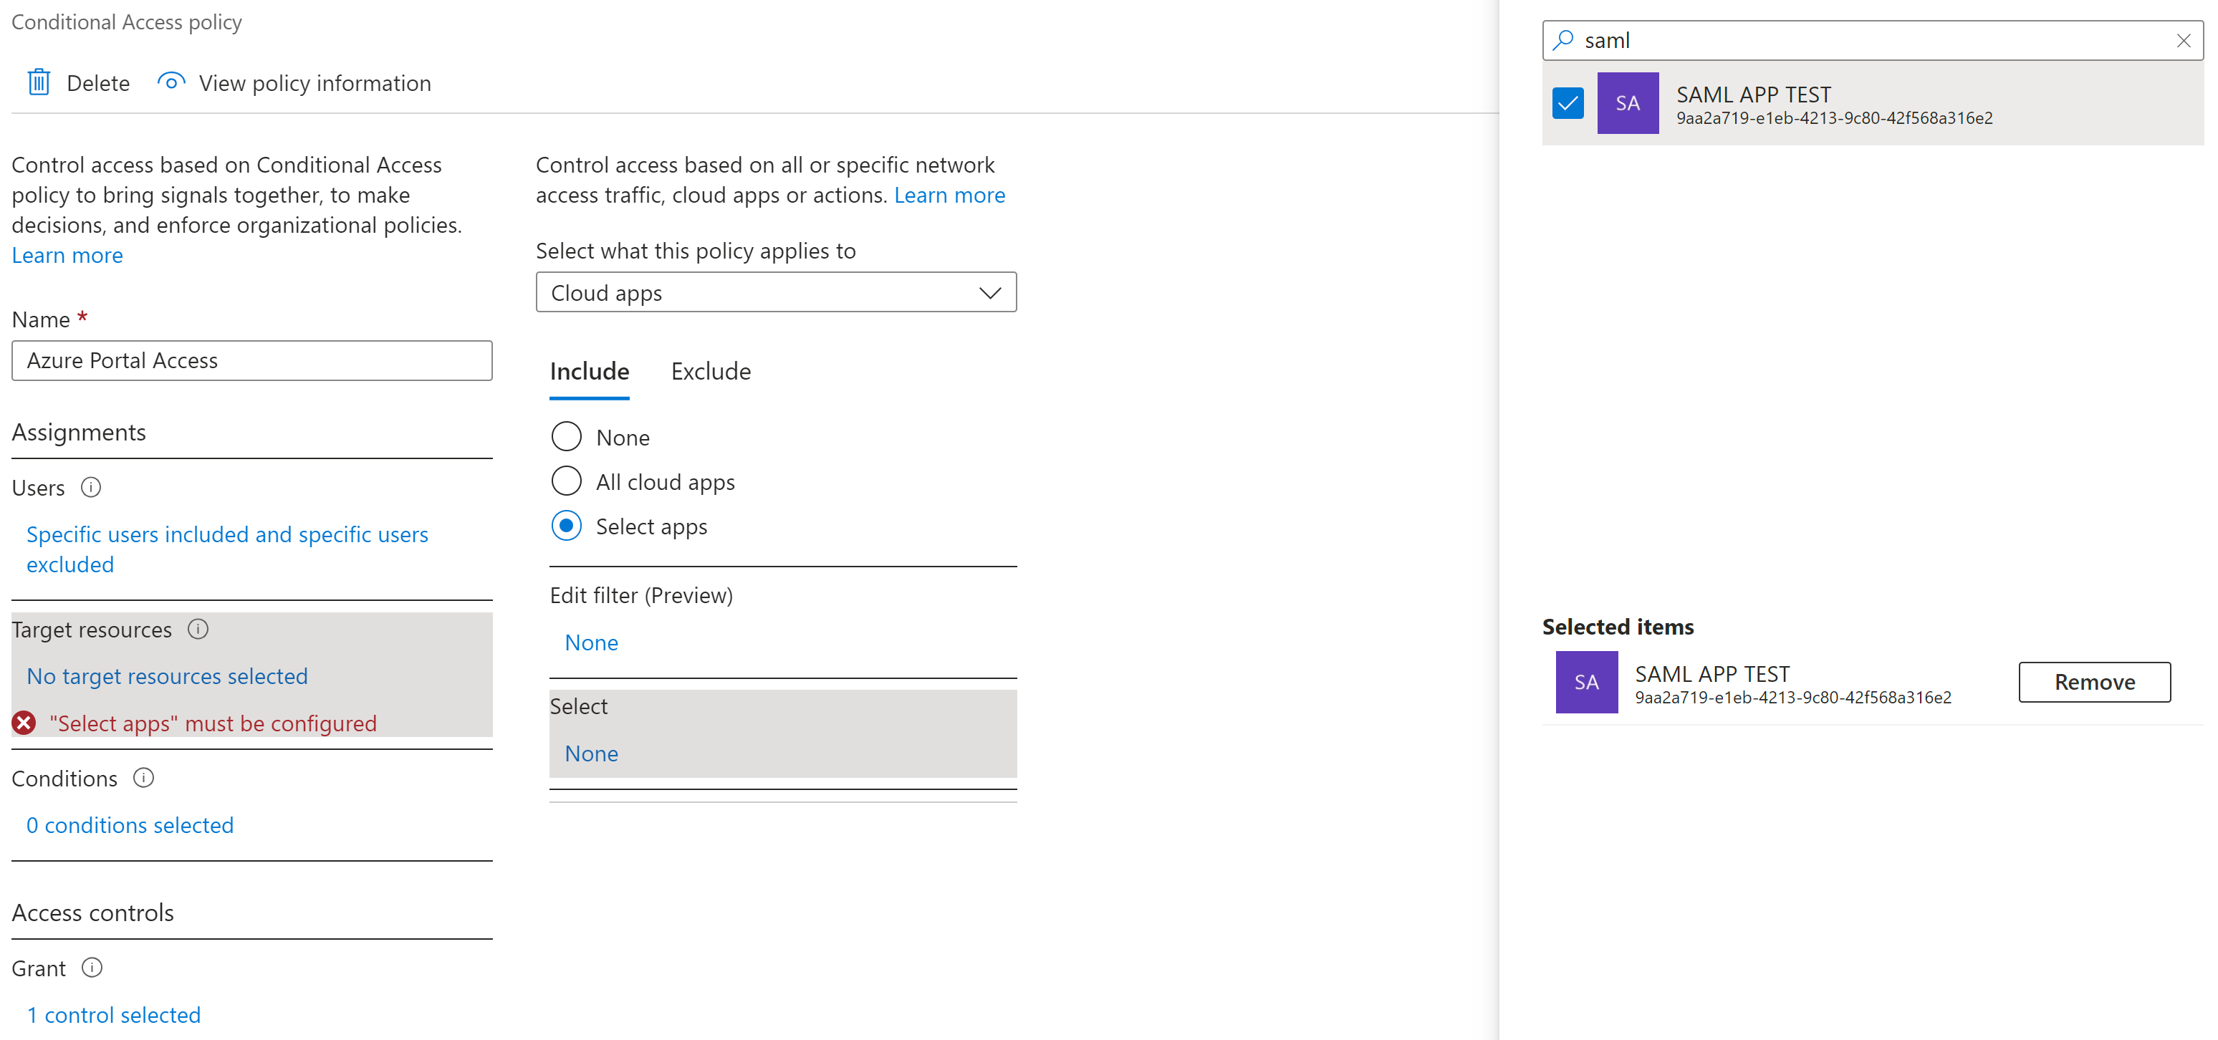Switch to the Include tab

pyautogui.click(x=589, y=371)
